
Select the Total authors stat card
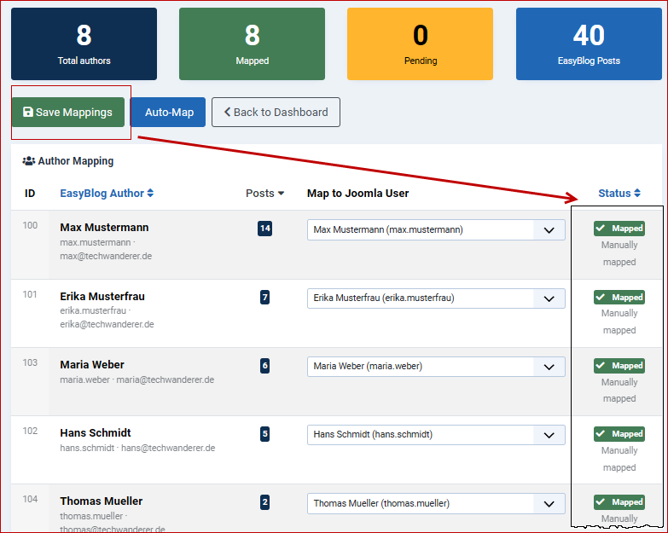(x=84, y=44)
